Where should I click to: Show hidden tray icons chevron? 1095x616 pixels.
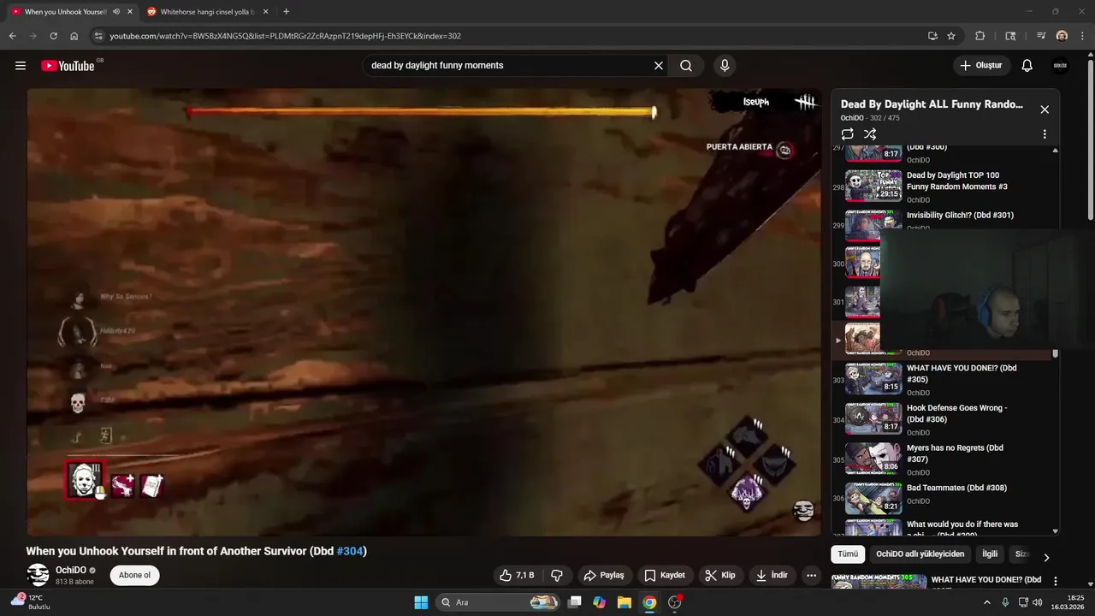(x=988, y=602)
